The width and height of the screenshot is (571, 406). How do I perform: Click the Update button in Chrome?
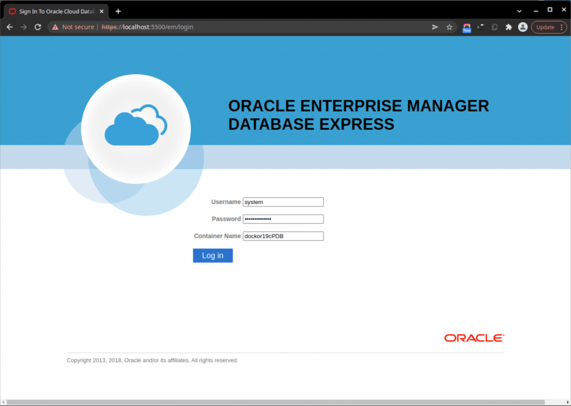545,27
